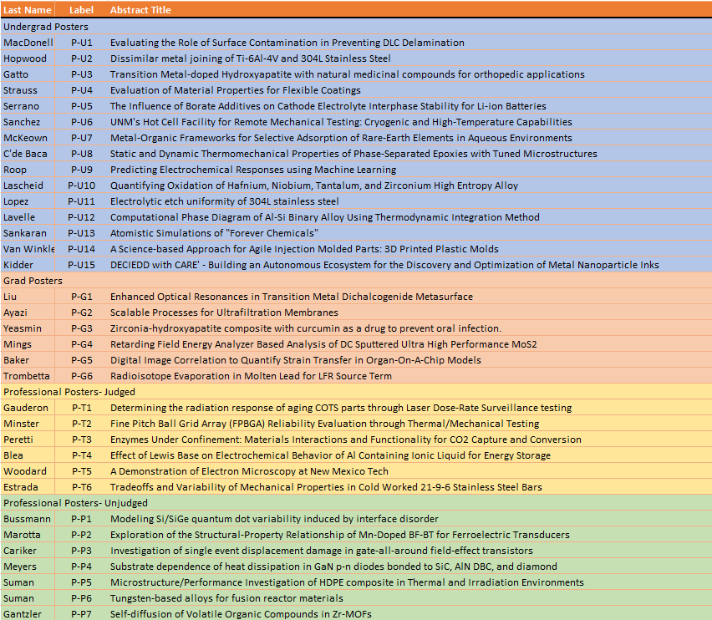Screen dimensions: 712x620
Task: Click the Gauderon last name cell
Action: click(x=28, y=408)
